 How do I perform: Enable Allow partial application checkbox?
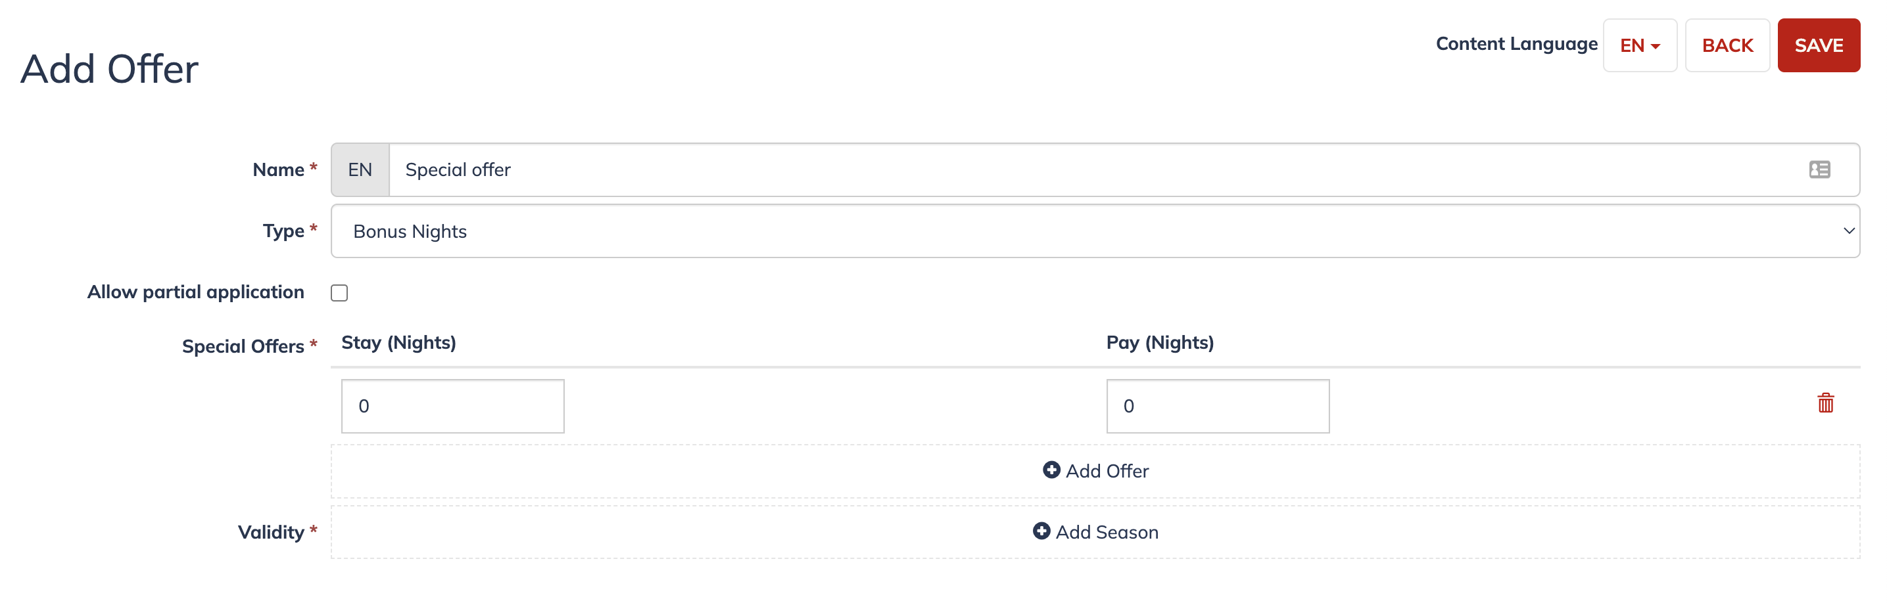[339, 293]
